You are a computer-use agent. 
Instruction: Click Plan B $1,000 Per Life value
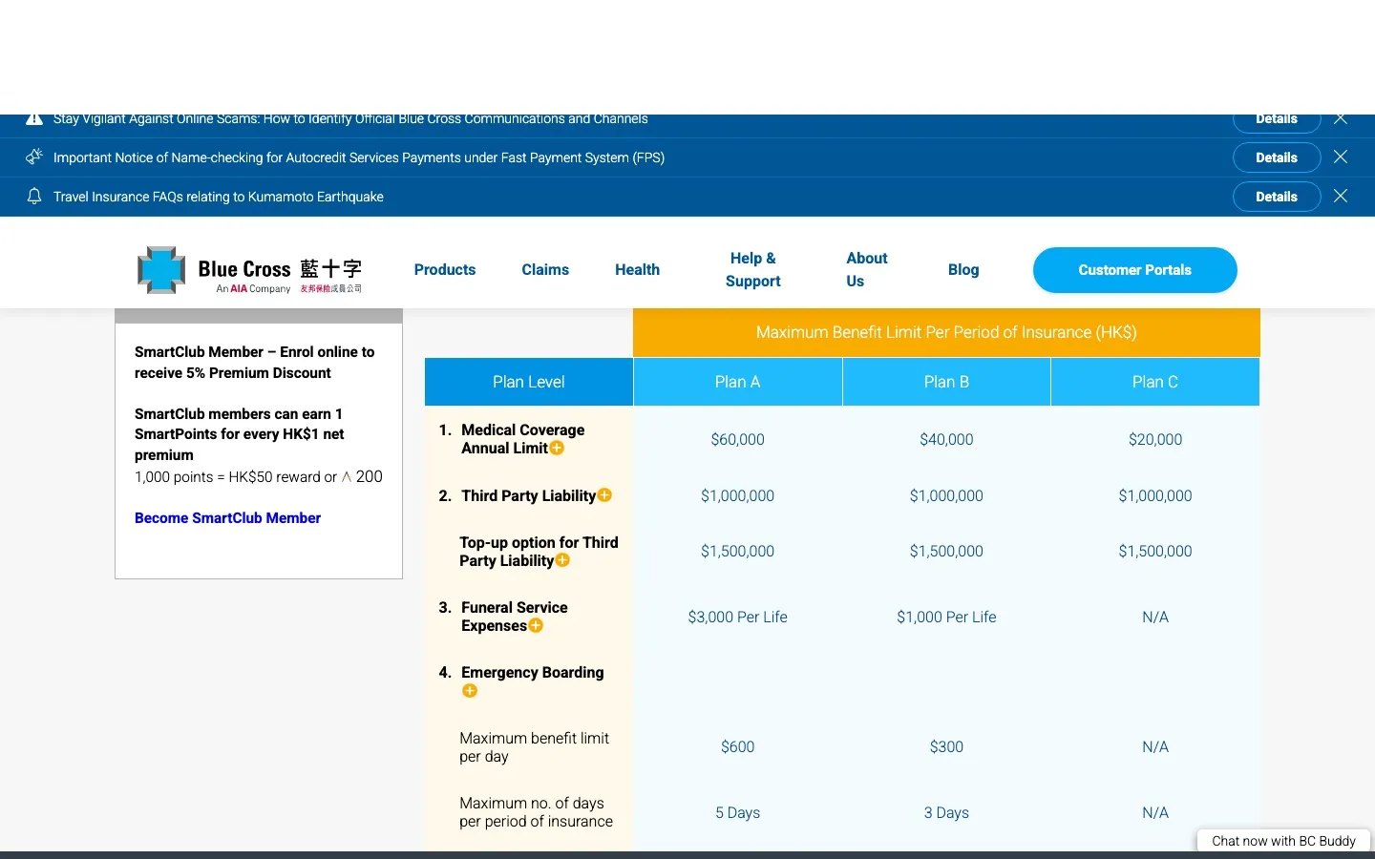(x=946, y=617)
